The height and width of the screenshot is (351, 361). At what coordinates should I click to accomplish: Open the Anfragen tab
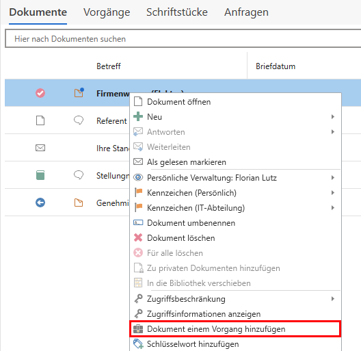[246, 12]
